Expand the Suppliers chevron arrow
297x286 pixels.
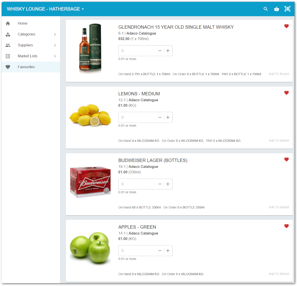click(55, 45)
